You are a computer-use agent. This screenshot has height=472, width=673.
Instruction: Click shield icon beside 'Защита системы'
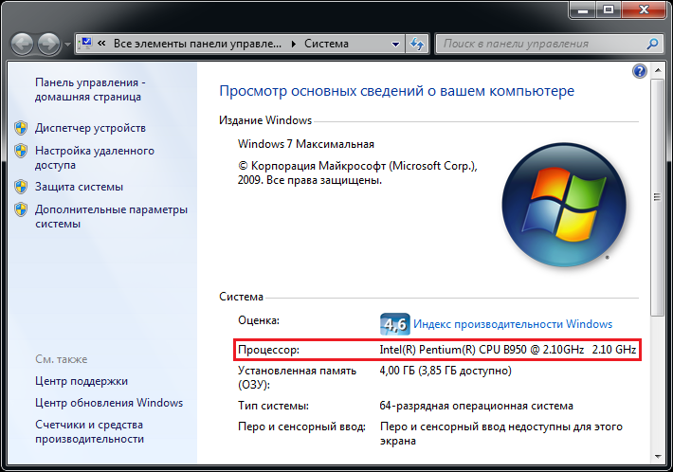pos(21,187)
